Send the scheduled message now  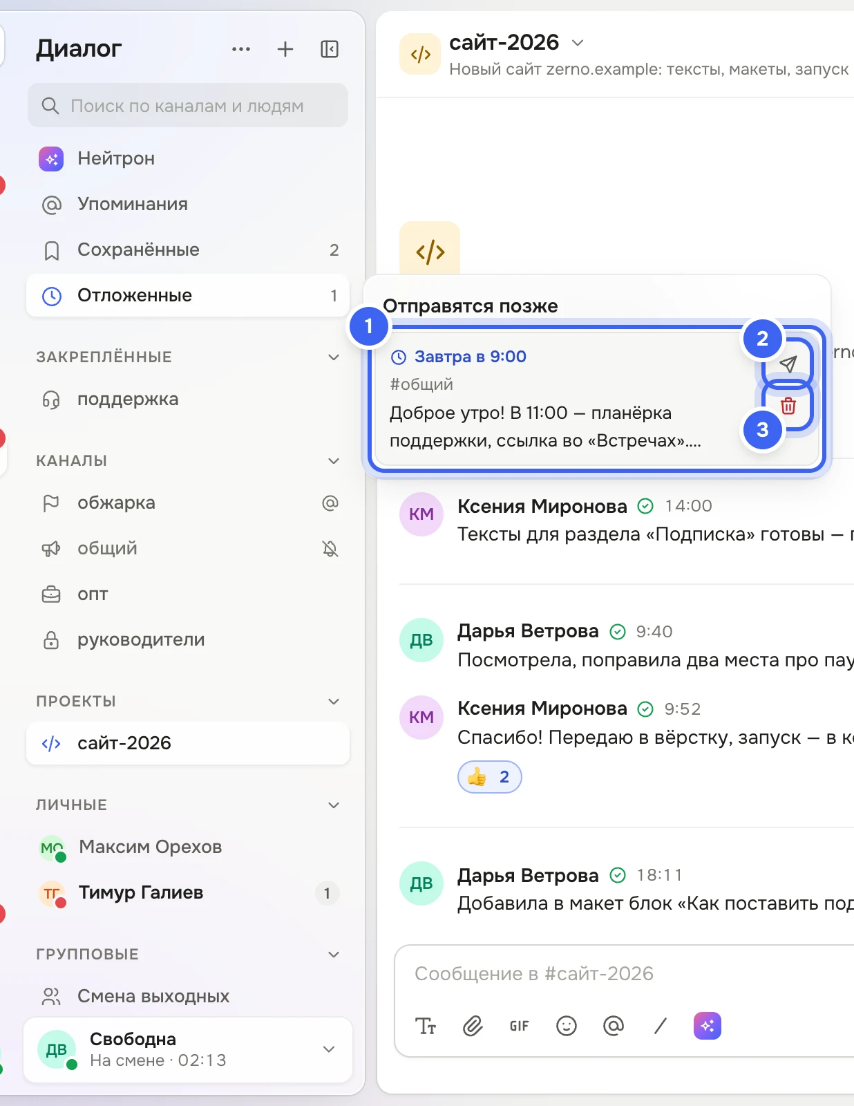pyautogui.click(x=788, y=364)
